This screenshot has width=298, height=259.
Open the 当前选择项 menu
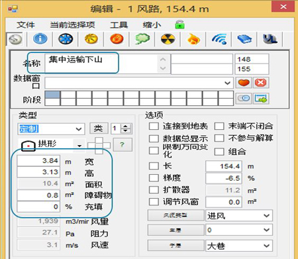click(x=73, y=25)
